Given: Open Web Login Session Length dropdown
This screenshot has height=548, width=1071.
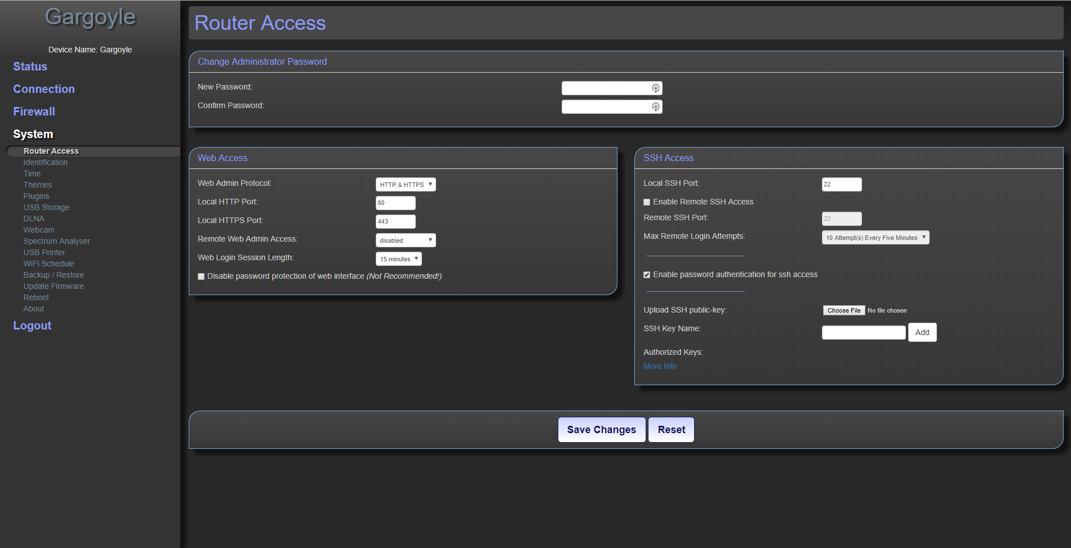Looking at the screenshot, I should [398, 259].
